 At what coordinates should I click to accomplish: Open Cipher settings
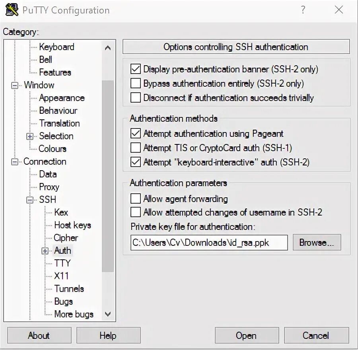click(x=66, y=238)
